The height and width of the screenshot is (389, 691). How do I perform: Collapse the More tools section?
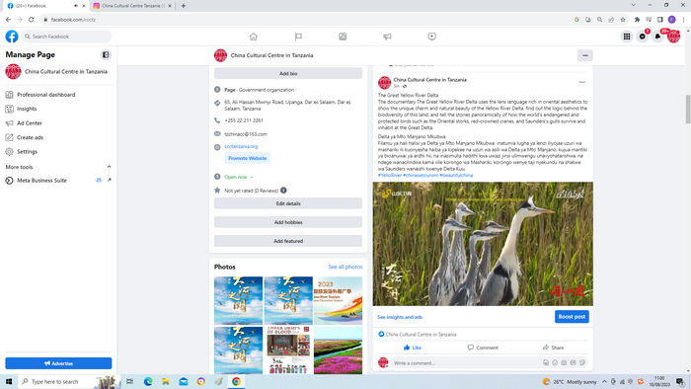click(109, 167)
